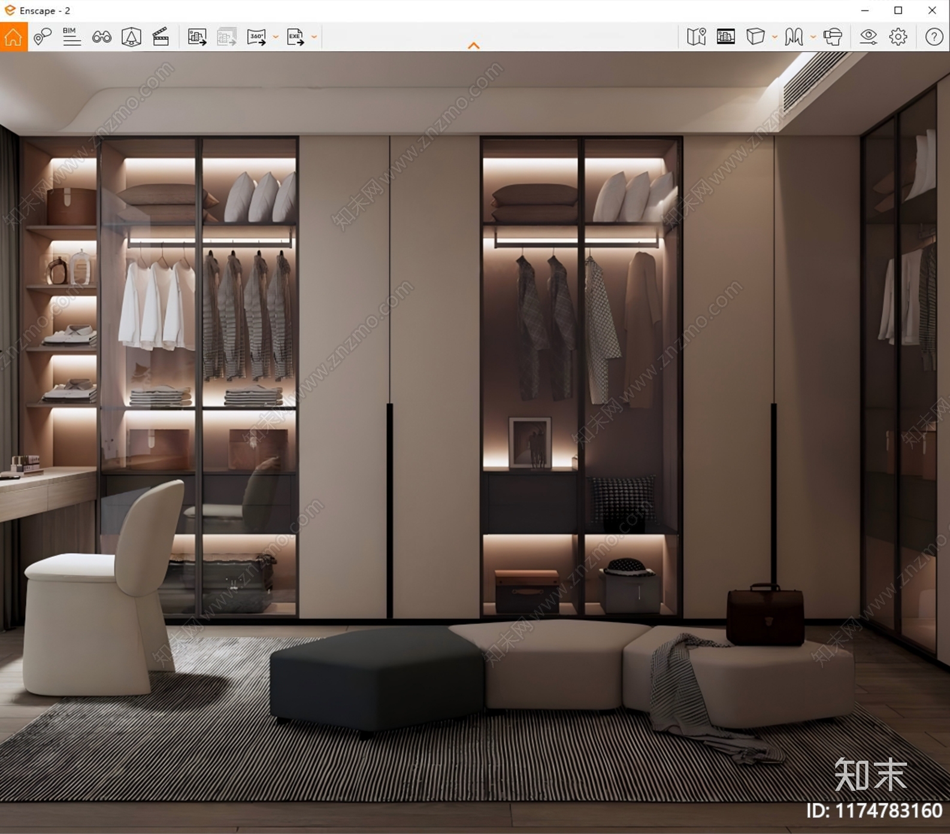Screen dimensions: 950x834
Task: Expand the navigation mode dropdown arrow
Action: (813, 37)
